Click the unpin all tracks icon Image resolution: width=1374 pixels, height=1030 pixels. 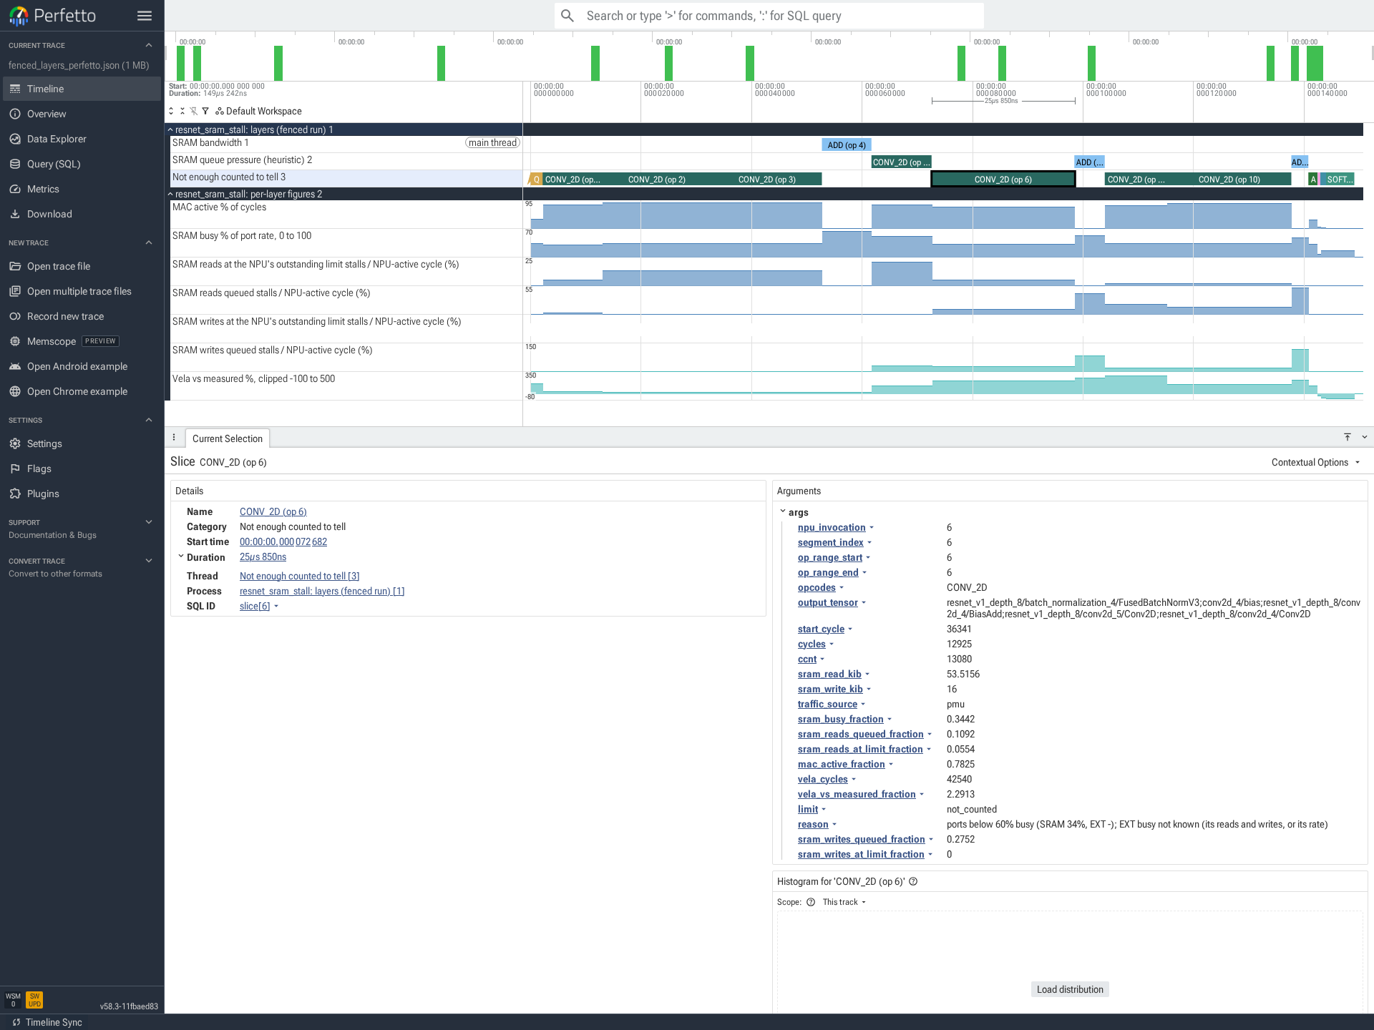pyautogui.click(x=194, y=111)
